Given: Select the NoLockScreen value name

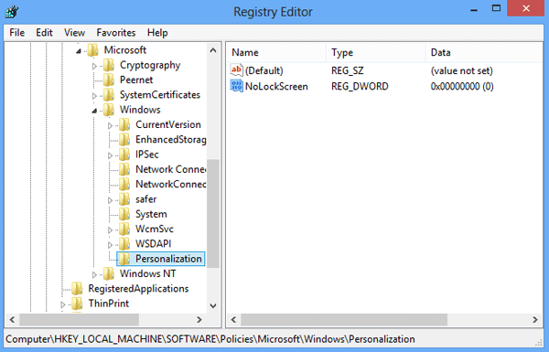Looking at the screenshot, I should (276, 87).
